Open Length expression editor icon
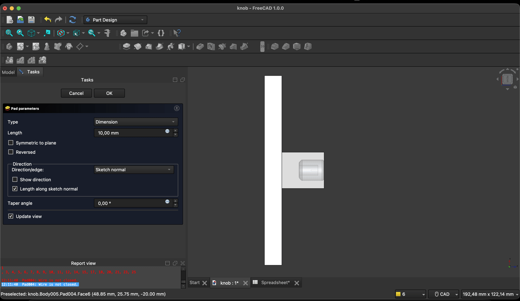Screen dimensions: 520x301 pyautogui.click(x=167, y=131)
